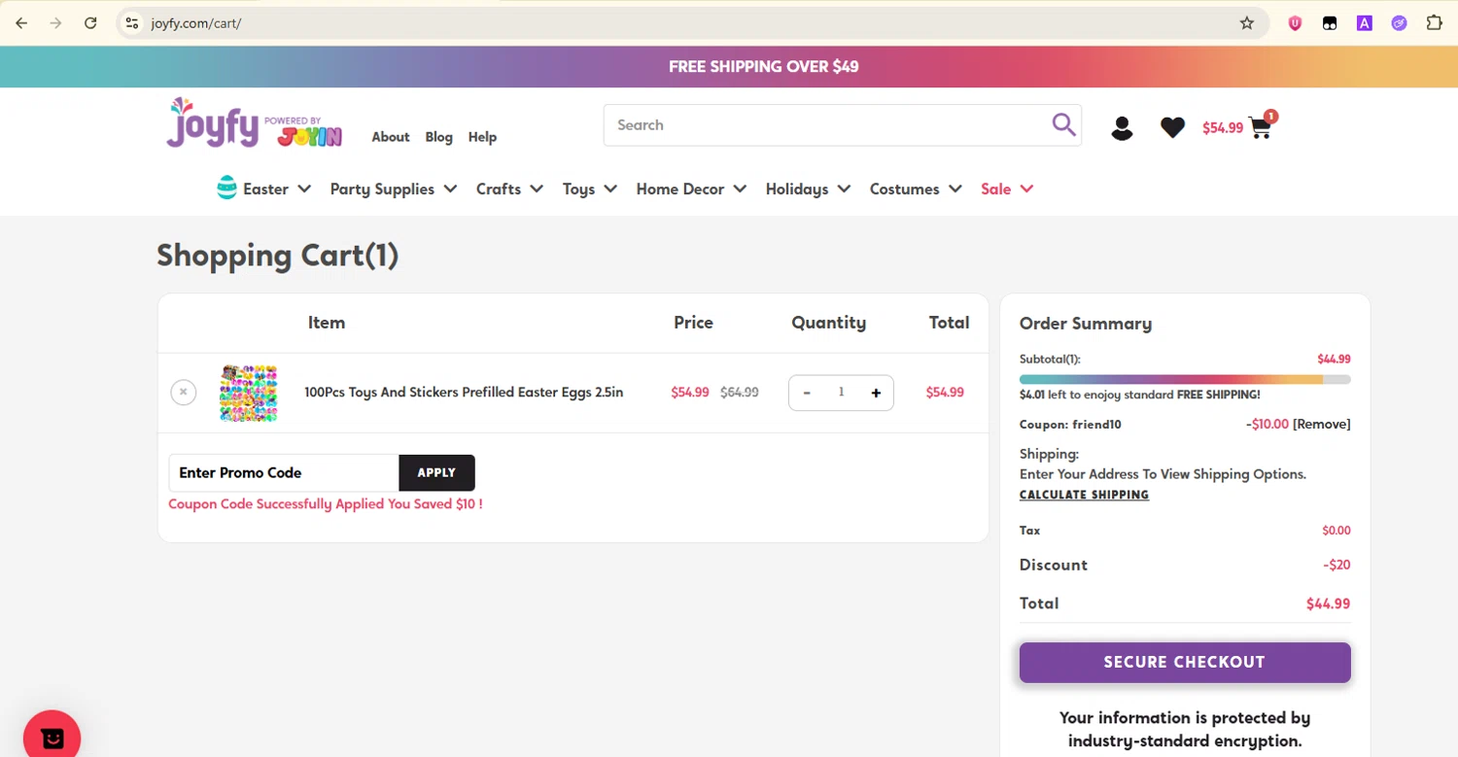Click the header cart total $54.99
Image resolution: width=1458 pixels, height=757 pixels.
click(x=1223, y=127)
